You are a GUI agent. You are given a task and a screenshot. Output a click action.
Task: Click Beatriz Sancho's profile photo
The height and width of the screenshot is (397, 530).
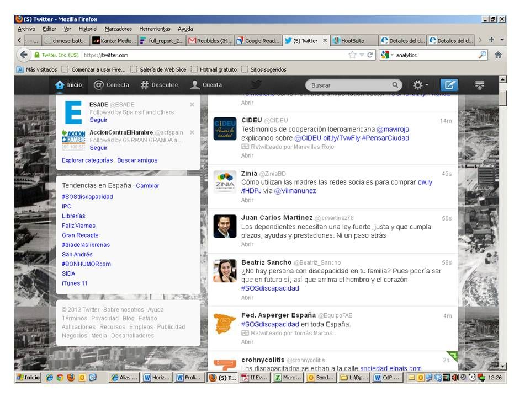(x=225, y=271)
